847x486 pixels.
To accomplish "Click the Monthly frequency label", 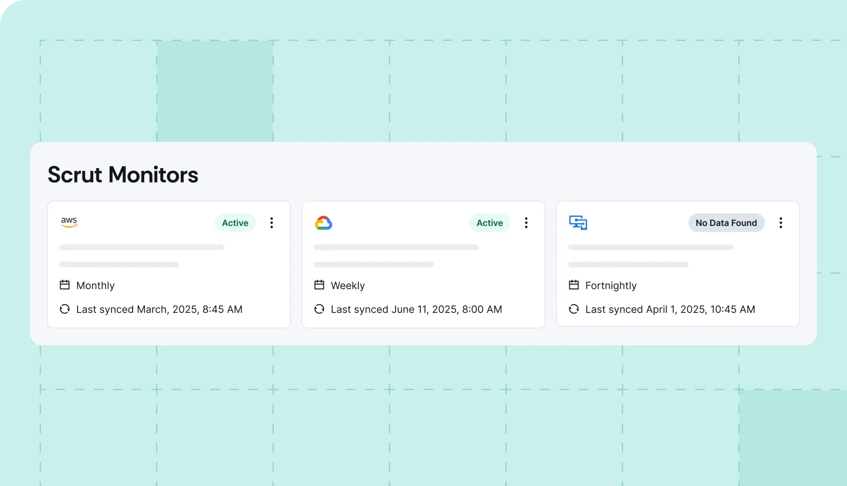I will coord(95,285).
